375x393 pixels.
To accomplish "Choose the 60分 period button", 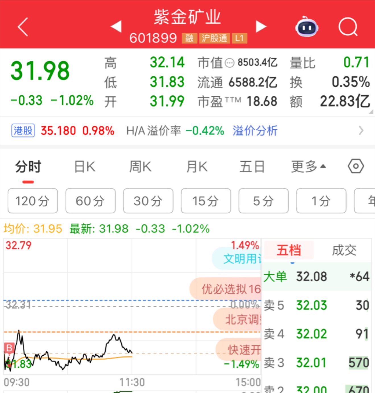I will [90, 201].
